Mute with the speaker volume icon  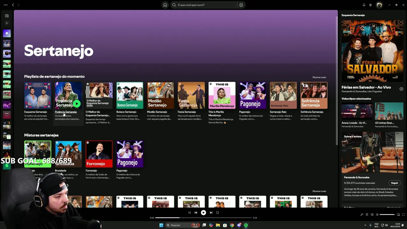pos(377,215)
